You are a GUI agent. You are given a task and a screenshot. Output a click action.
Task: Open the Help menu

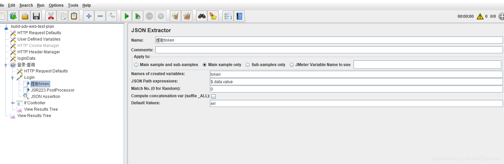[86, 5]
